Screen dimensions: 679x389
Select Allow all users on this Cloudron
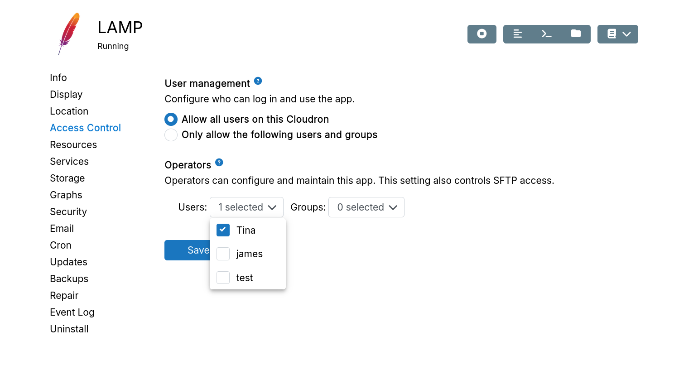point(171,120)
